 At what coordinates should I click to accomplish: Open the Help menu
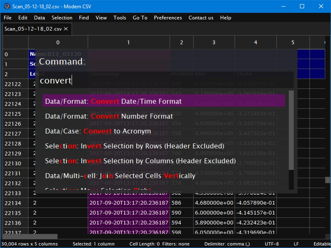[226, 18]
